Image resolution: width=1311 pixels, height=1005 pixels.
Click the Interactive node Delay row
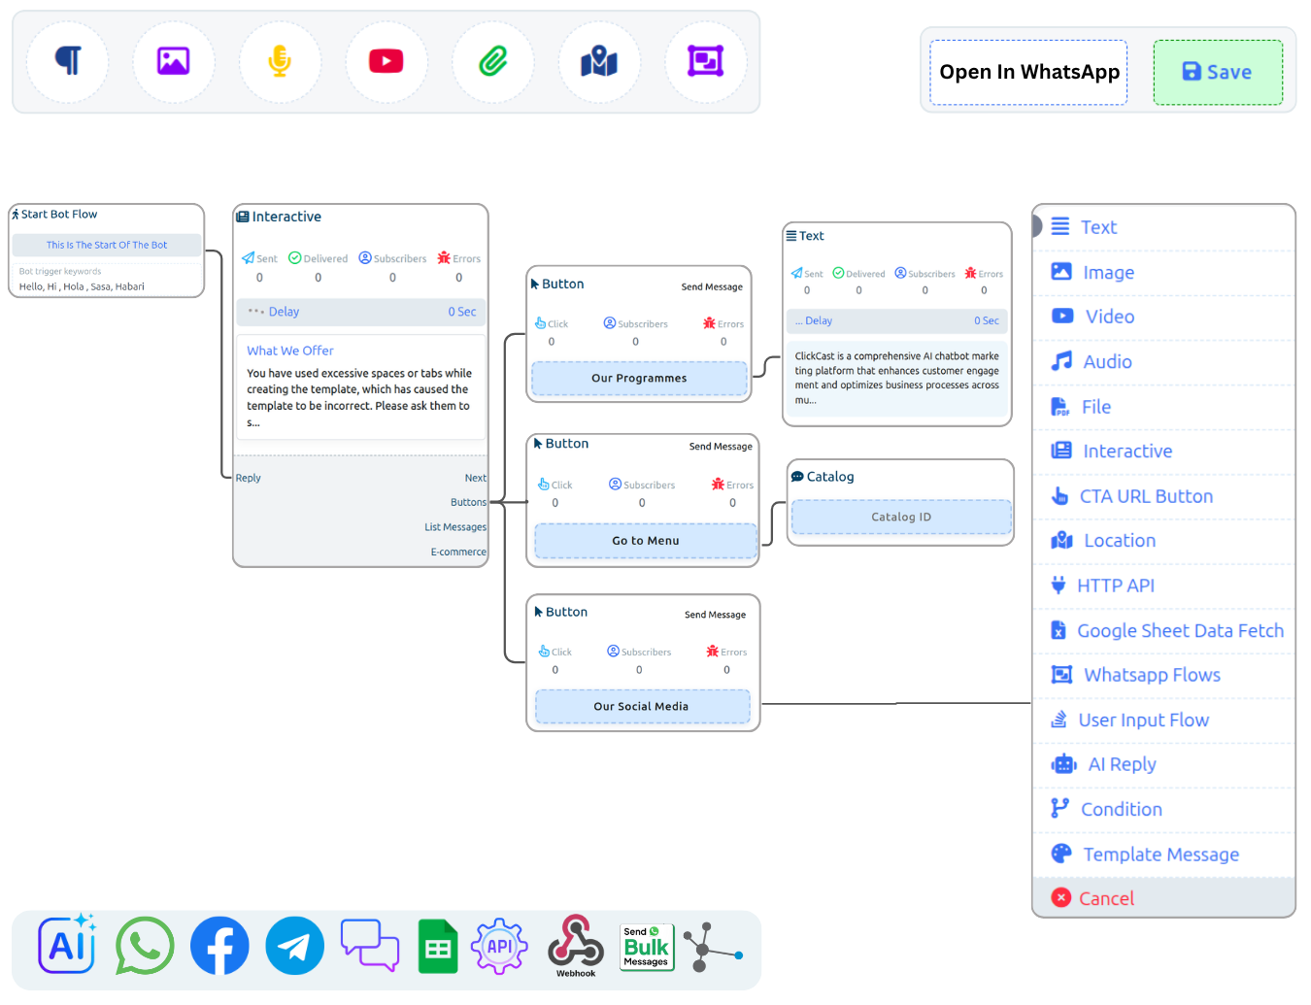tap(361, 312)
